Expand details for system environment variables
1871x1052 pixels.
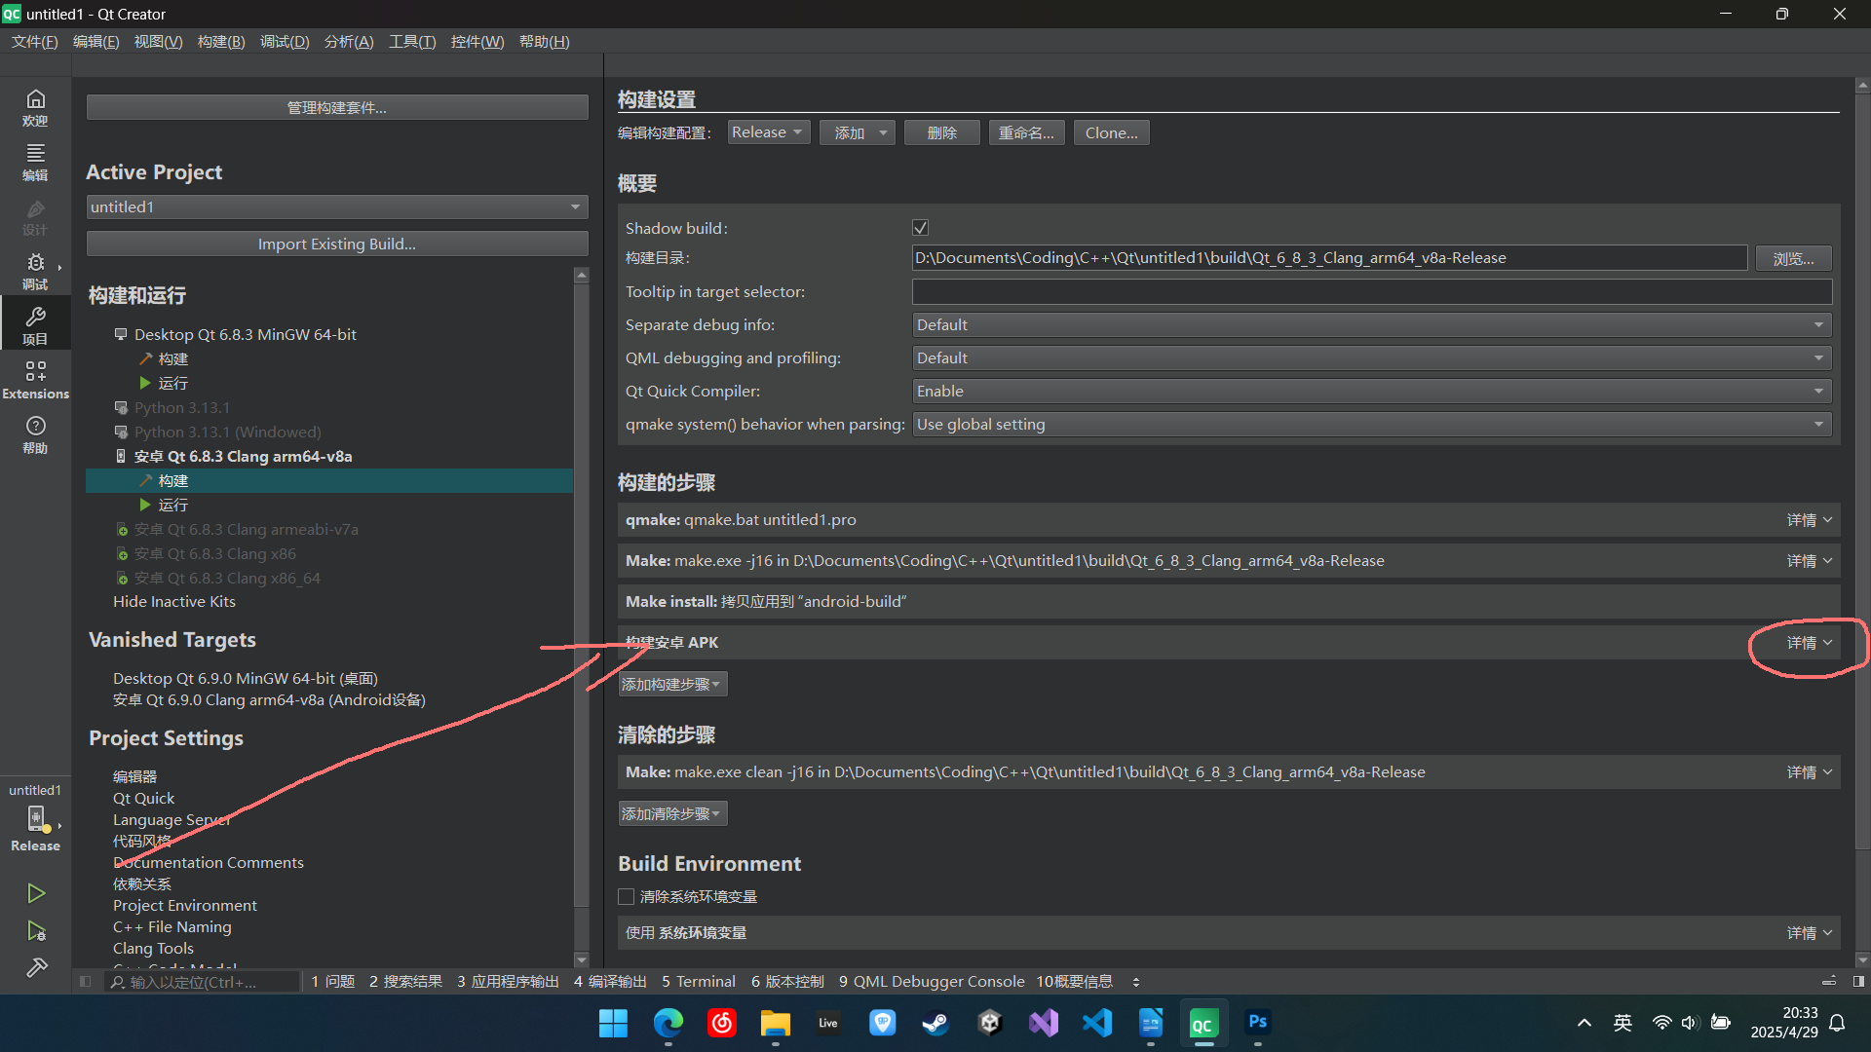pos(1809,933)
